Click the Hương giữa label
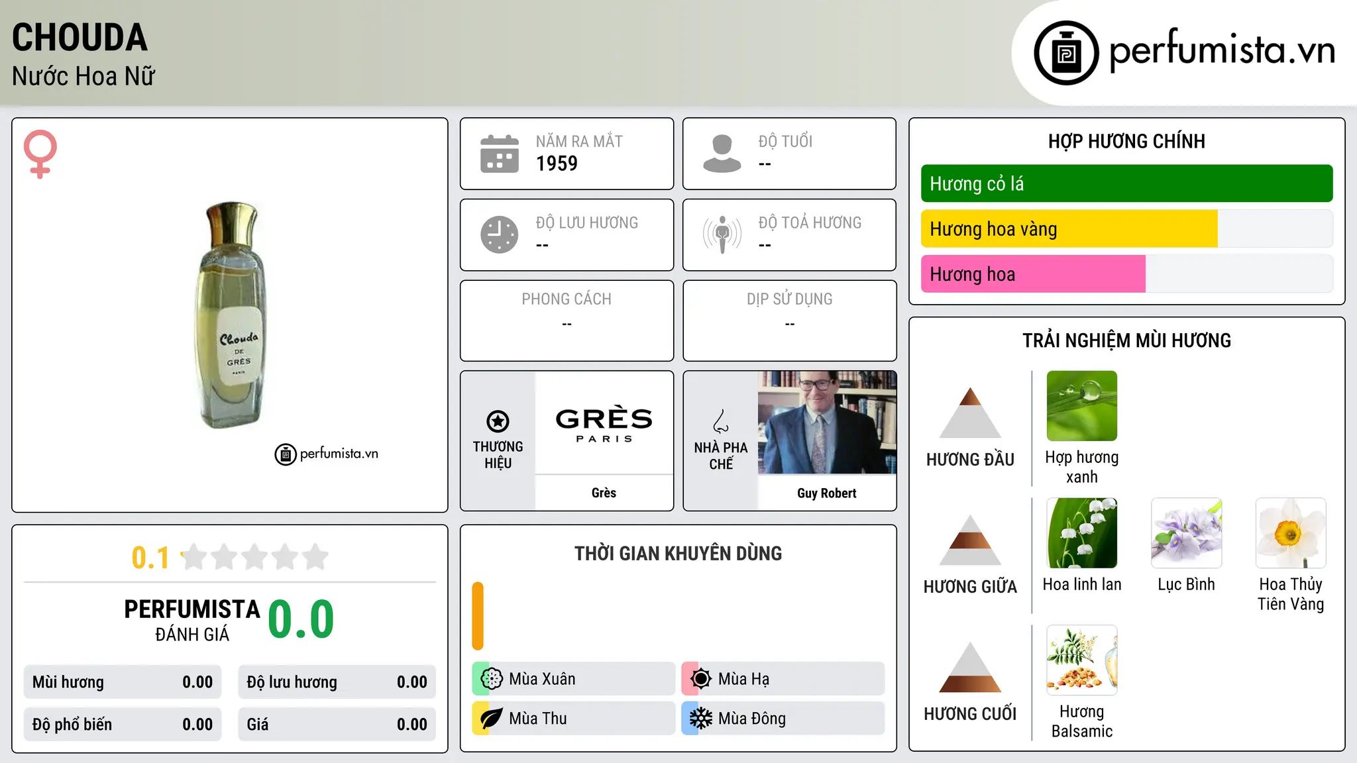Screen dimensions: 1357x763 click(970, 587)
